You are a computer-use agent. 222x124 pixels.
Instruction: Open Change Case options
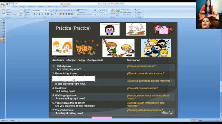point(52,14)
